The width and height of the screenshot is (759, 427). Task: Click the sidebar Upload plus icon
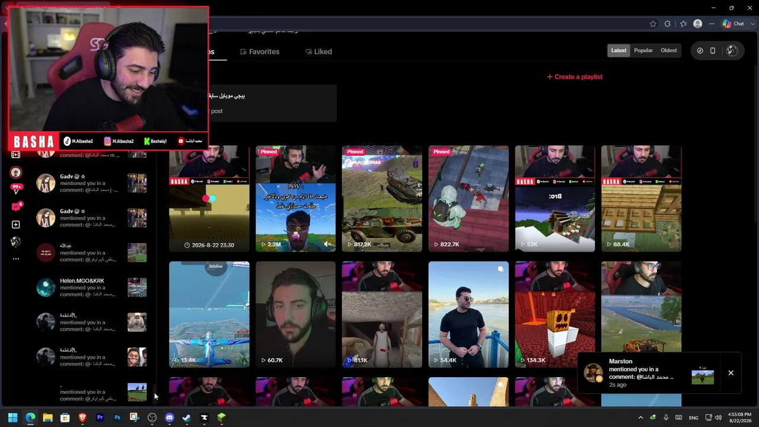point(16,224)
